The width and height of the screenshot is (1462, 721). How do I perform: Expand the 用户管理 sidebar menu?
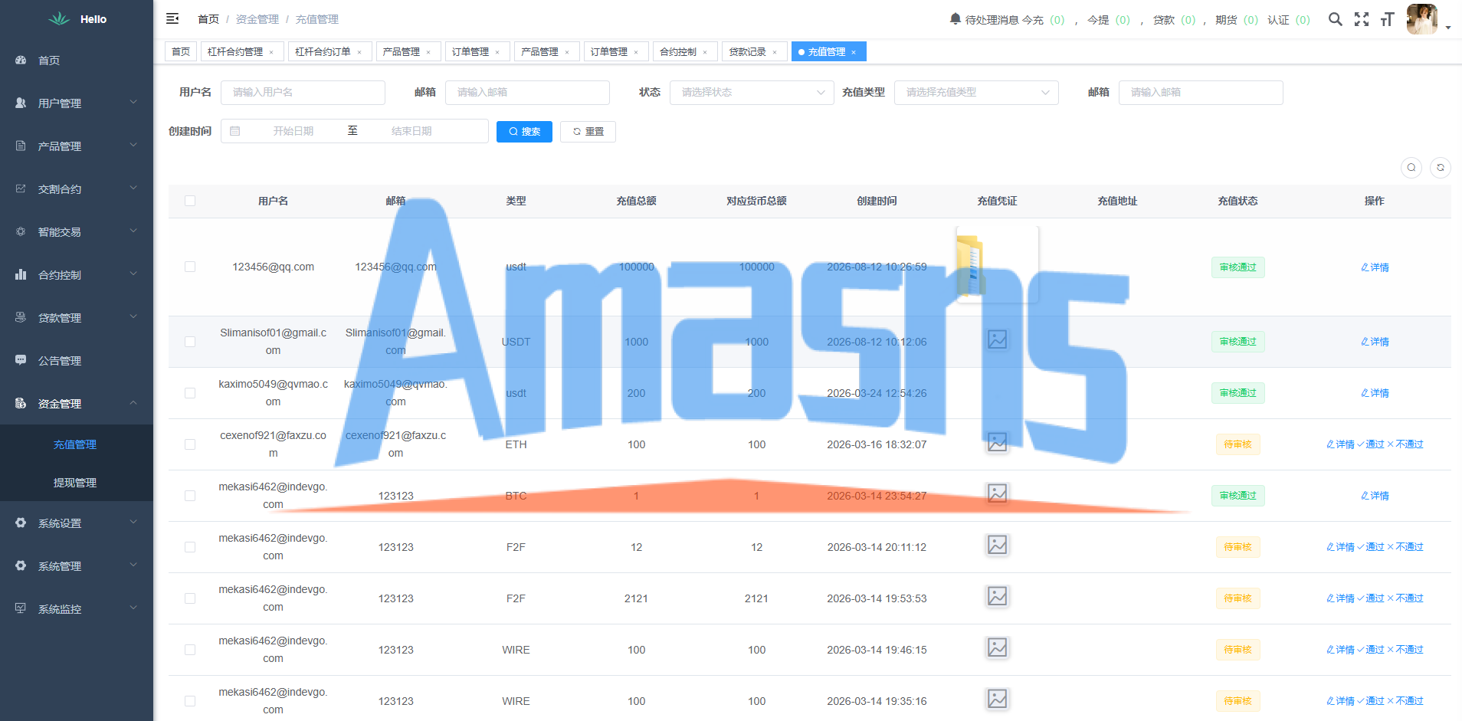pos(77,103)
